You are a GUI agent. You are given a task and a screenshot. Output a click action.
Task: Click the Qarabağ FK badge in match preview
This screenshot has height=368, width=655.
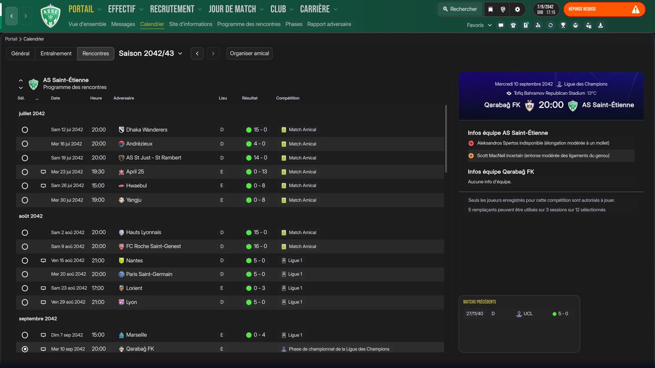coord(529,105)
